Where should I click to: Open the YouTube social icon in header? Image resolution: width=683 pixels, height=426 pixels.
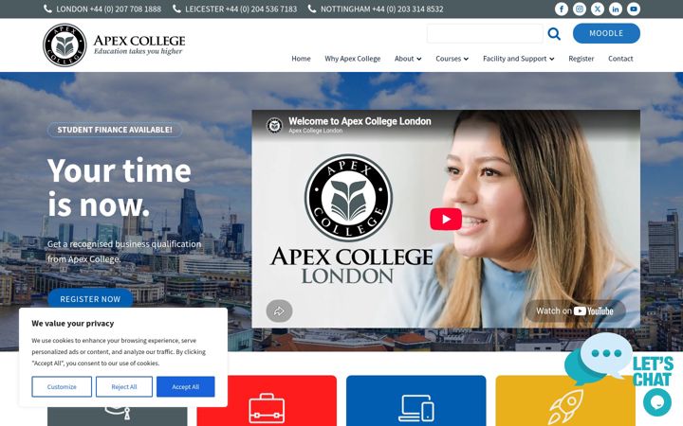click(x=634, y=9)
